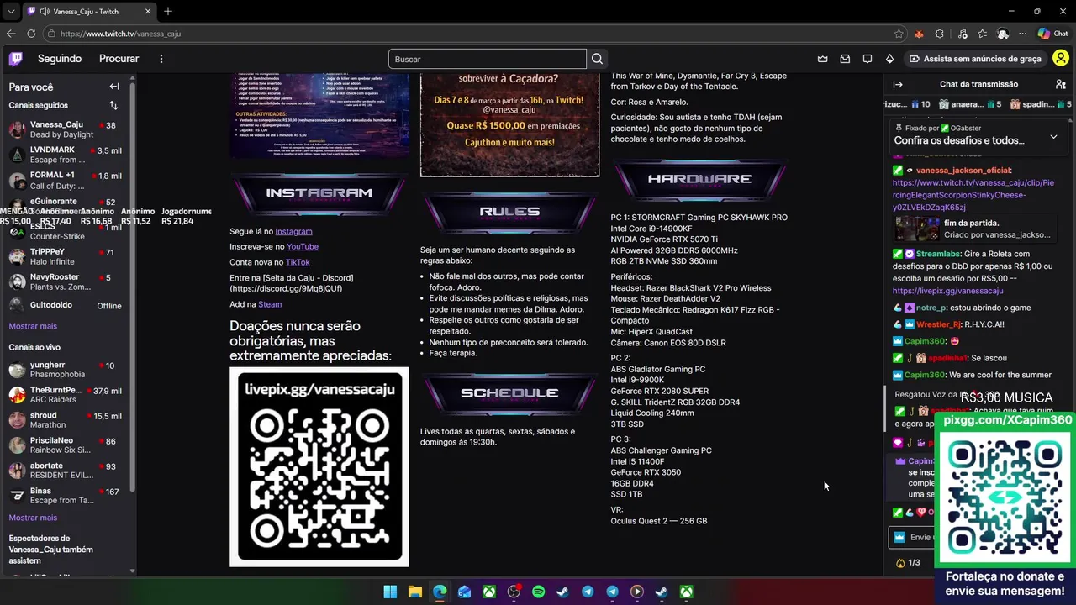This screenshot has width=1076, height=605.
Task: Open a new browser tab
Action: [x=168, y=11]
